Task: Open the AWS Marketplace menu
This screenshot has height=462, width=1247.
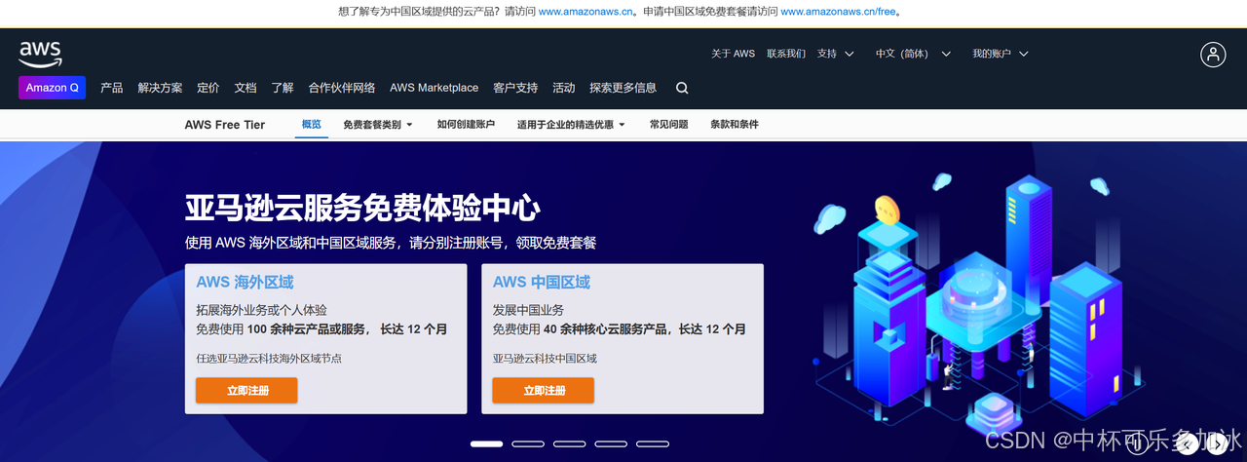Action: [x=435, y=88]
